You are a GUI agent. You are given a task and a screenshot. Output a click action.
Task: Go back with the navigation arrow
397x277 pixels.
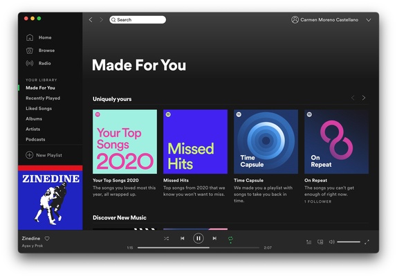click(x=91, y=20)
